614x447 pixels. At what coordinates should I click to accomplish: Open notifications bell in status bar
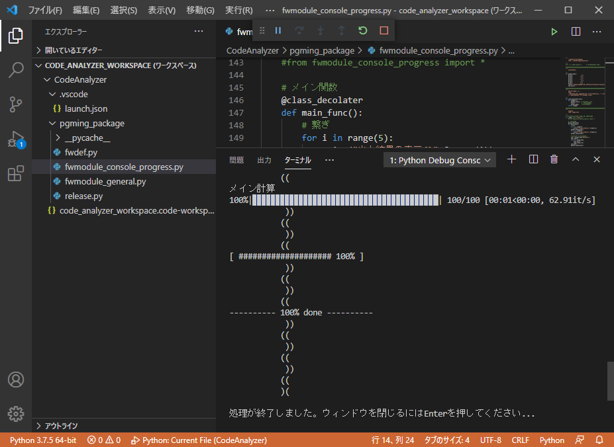coord(599,440)
